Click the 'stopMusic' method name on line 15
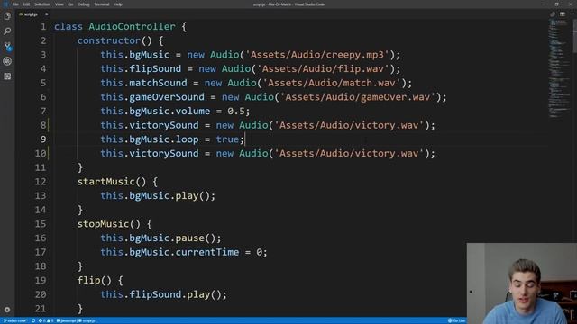The width and height of the screenshot is (577, 324). [x=103, y=224]
